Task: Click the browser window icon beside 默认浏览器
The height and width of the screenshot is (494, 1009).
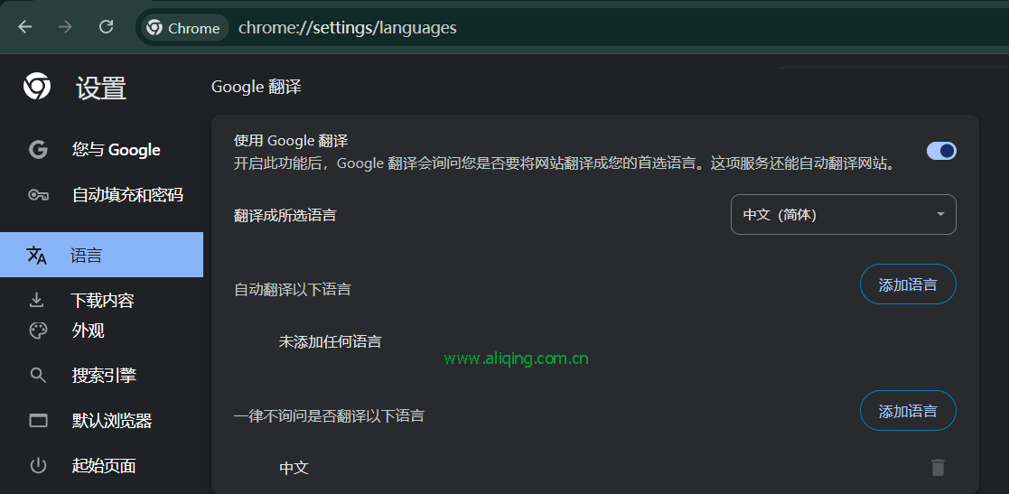Action: pyautogui.click(x=39, y=421)
